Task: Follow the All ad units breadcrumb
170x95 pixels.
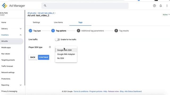Action: [32, 13]
